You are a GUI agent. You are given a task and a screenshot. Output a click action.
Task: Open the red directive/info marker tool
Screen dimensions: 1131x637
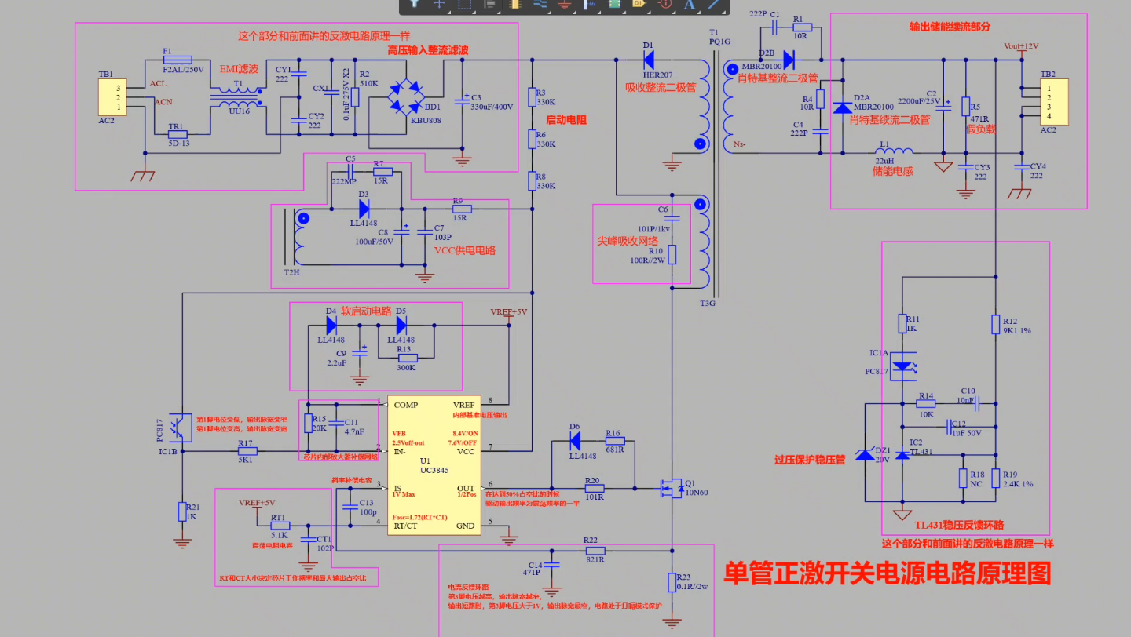(x=664, y=4)
